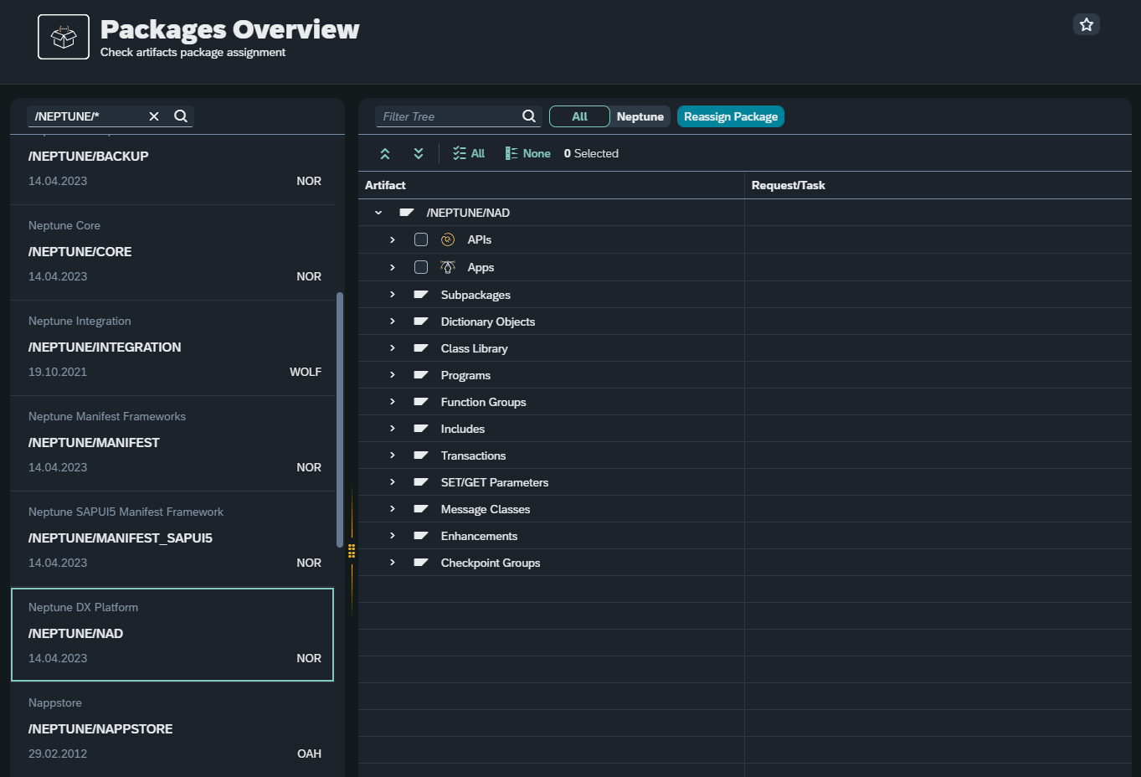This screenshot has height=777, width=1141.
Task: Switch to the All filter tab
Action: click(x=578, y=116)
